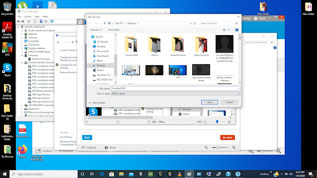
Task: Select the Camera Roll folder thumbnail
Action: [x=131, y=46]
